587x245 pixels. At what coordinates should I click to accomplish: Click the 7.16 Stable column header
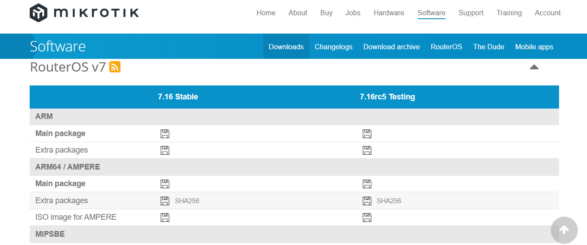click(178, 97)
